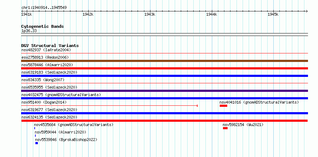Click the red line feature of nsv951400
The height and width of the screenshot is (157, 318).
[x=110, y=105]
